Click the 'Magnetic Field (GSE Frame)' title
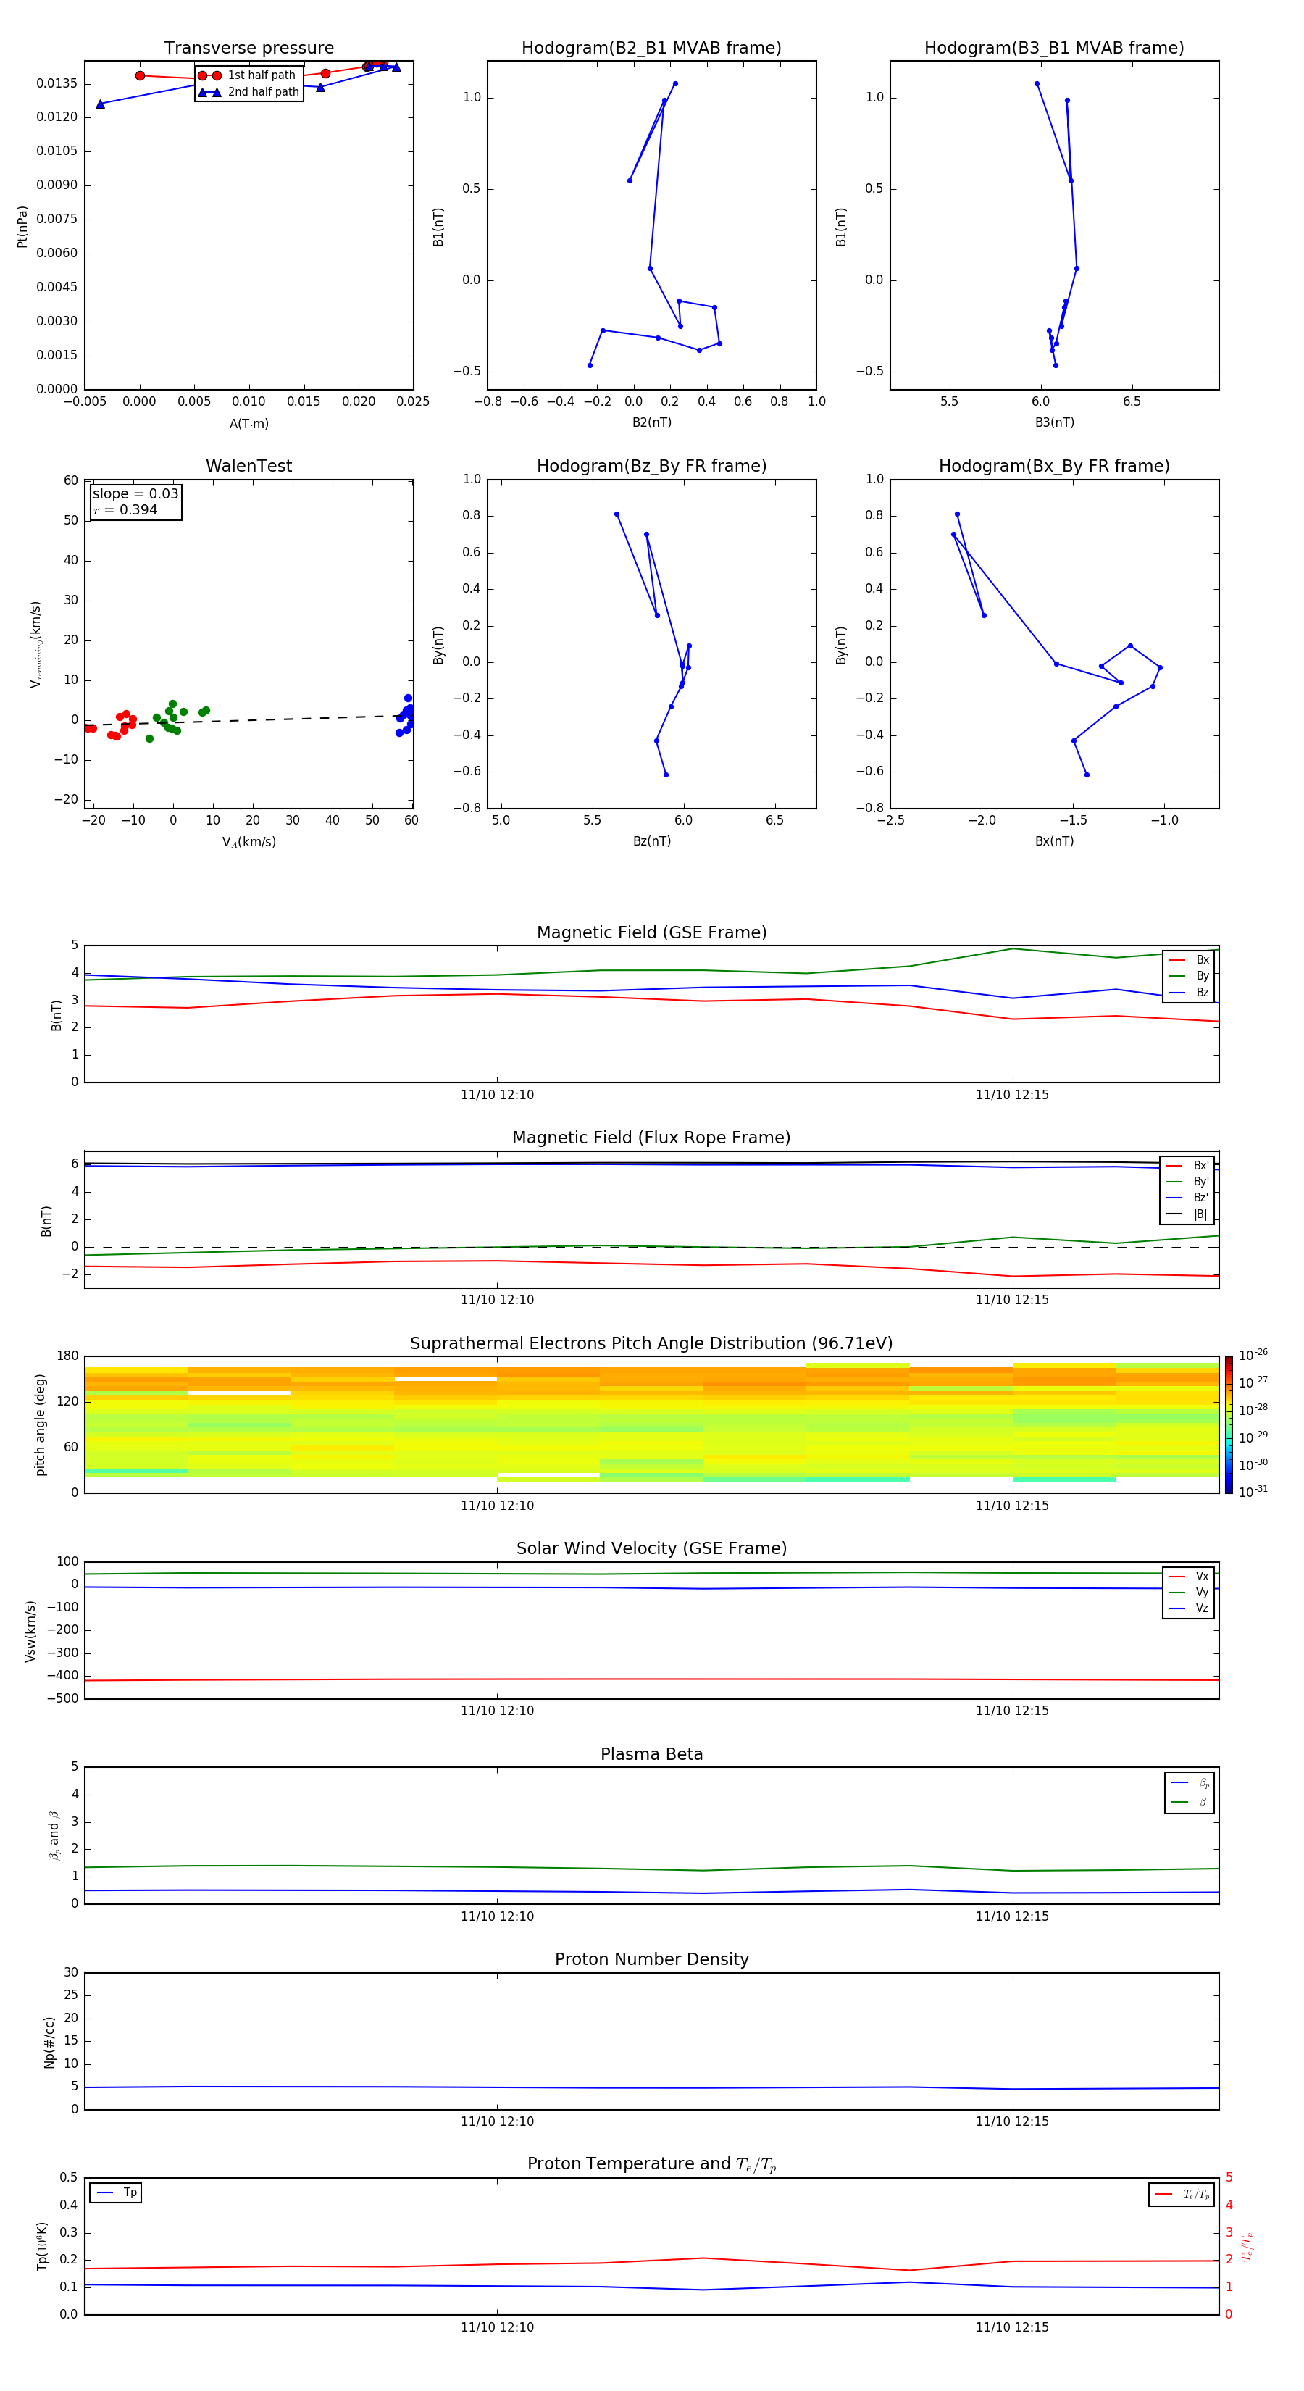Screen dimensions: 1304x2391 click(651, 932)
